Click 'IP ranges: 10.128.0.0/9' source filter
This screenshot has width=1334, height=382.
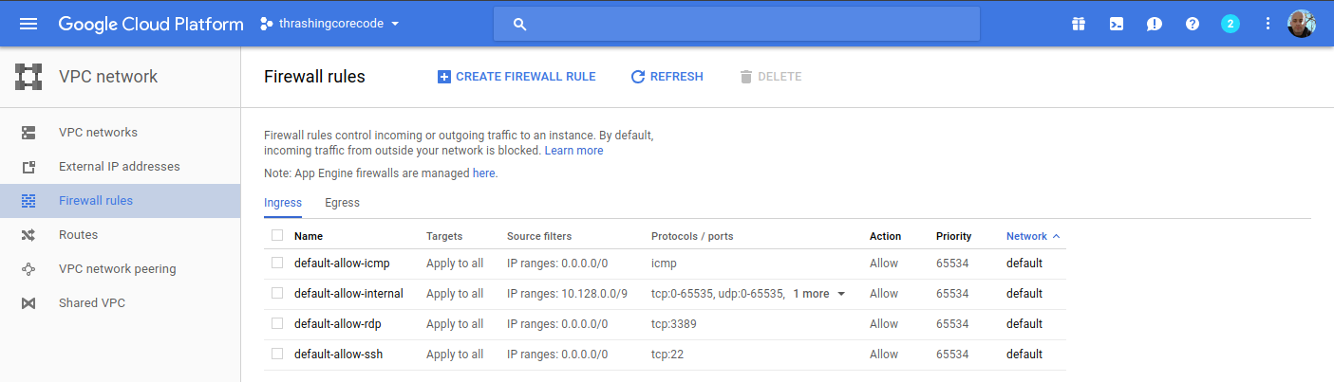click(x=567, y=294)
